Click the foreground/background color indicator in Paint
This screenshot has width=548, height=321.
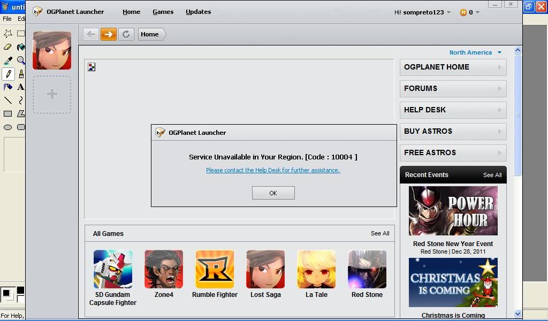7,294
